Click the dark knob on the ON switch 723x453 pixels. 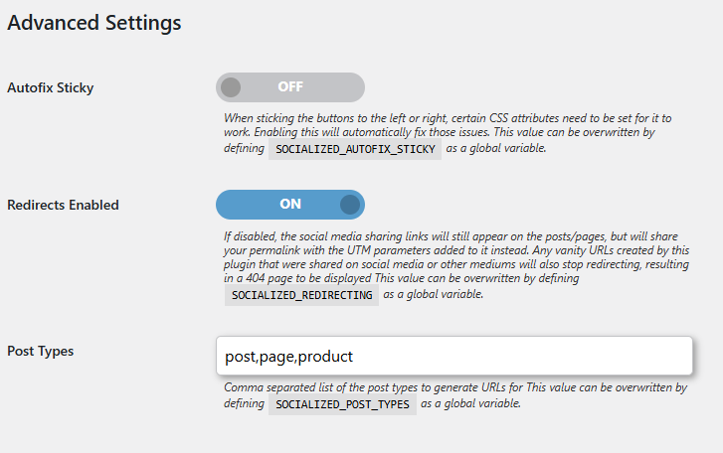pos(349,205)
